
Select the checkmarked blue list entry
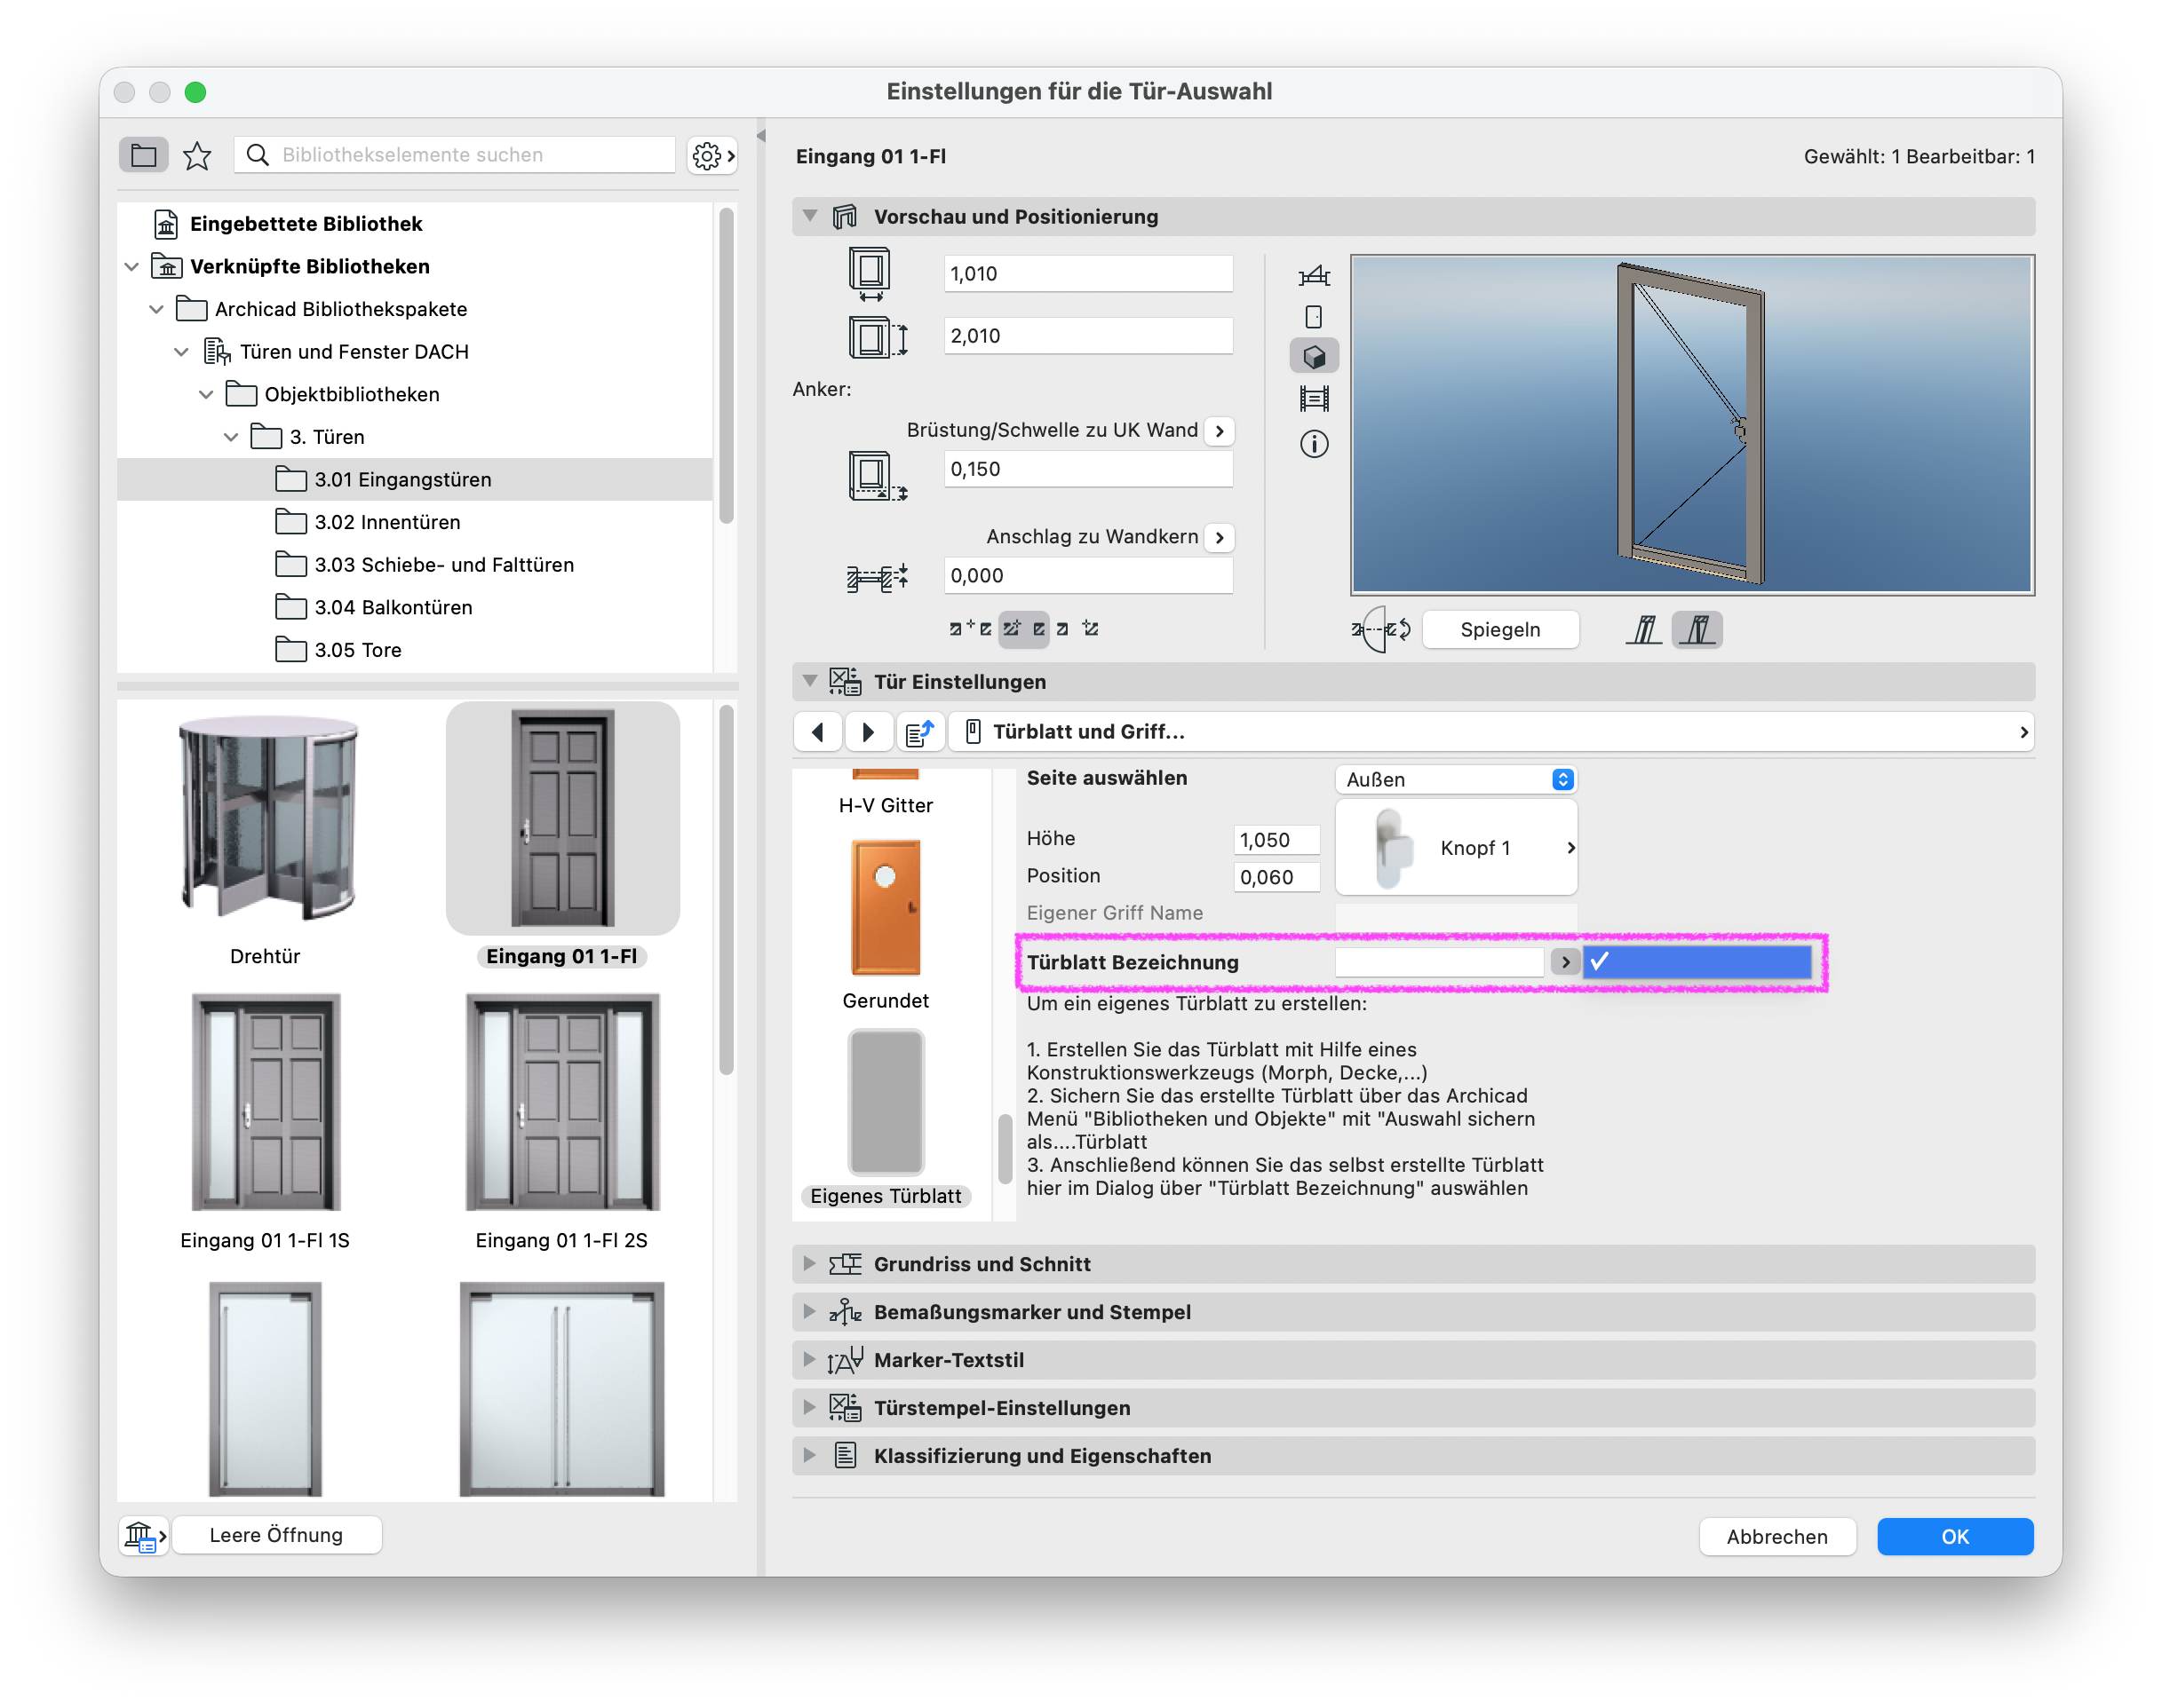(1697, 962)
